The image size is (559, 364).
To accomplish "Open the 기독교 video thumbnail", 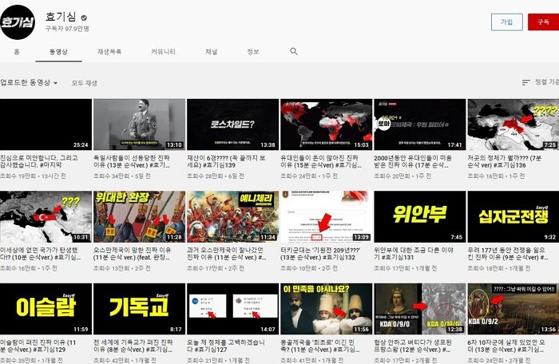I will 139,308.
